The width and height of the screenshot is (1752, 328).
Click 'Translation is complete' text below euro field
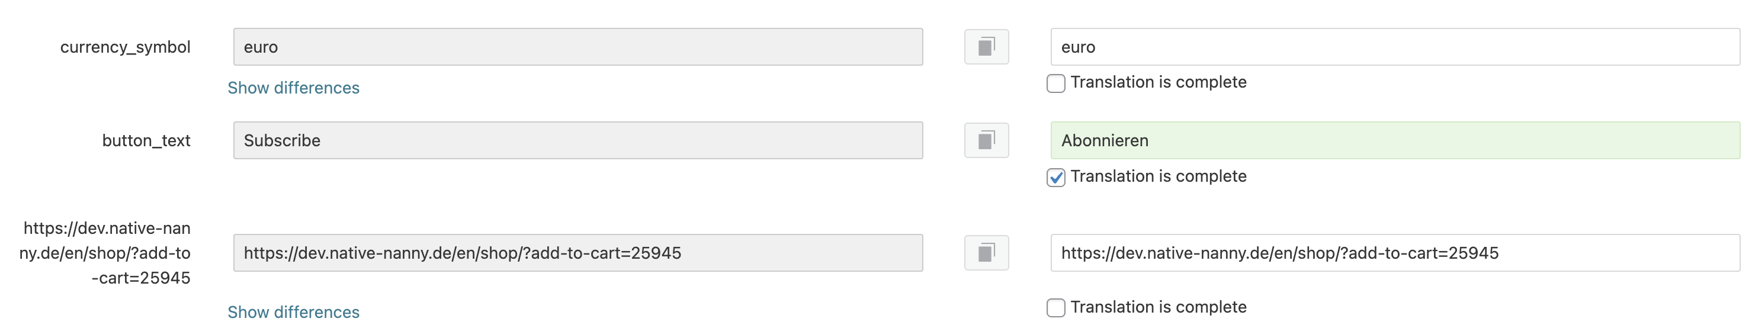[1159, 82]
